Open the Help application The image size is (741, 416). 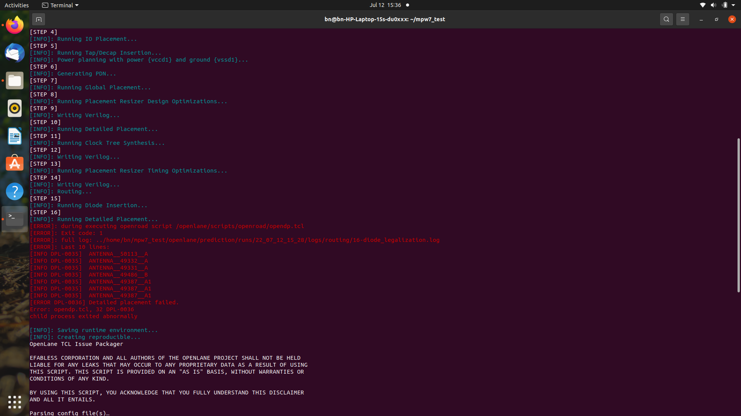(x=14, y=191)
